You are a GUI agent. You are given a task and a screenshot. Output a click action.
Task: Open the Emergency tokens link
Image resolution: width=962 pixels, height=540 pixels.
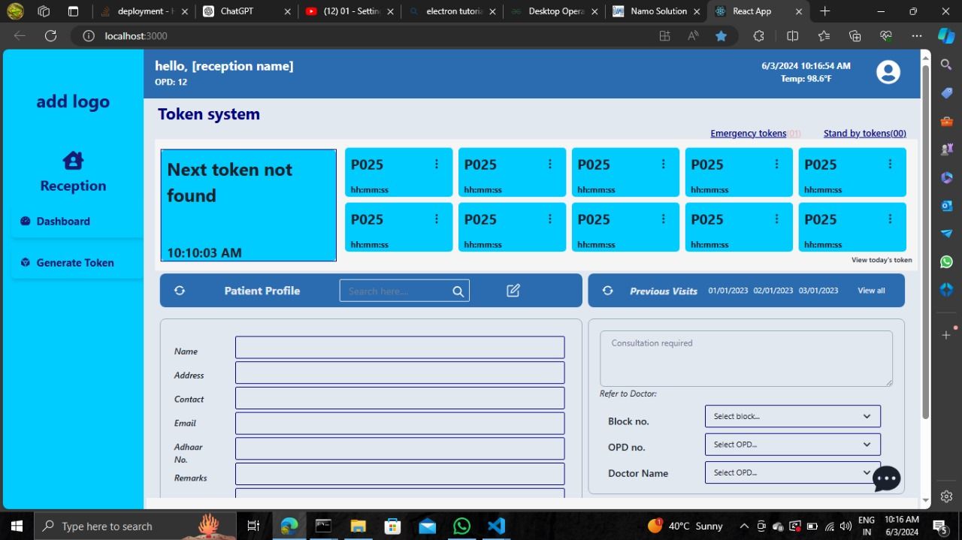coord(748,133)
